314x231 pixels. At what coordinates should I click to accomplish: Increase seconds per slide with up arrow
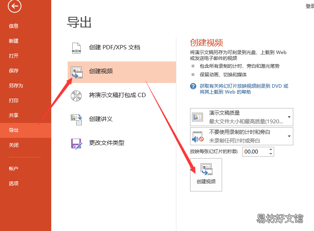(x=271, y=150)
